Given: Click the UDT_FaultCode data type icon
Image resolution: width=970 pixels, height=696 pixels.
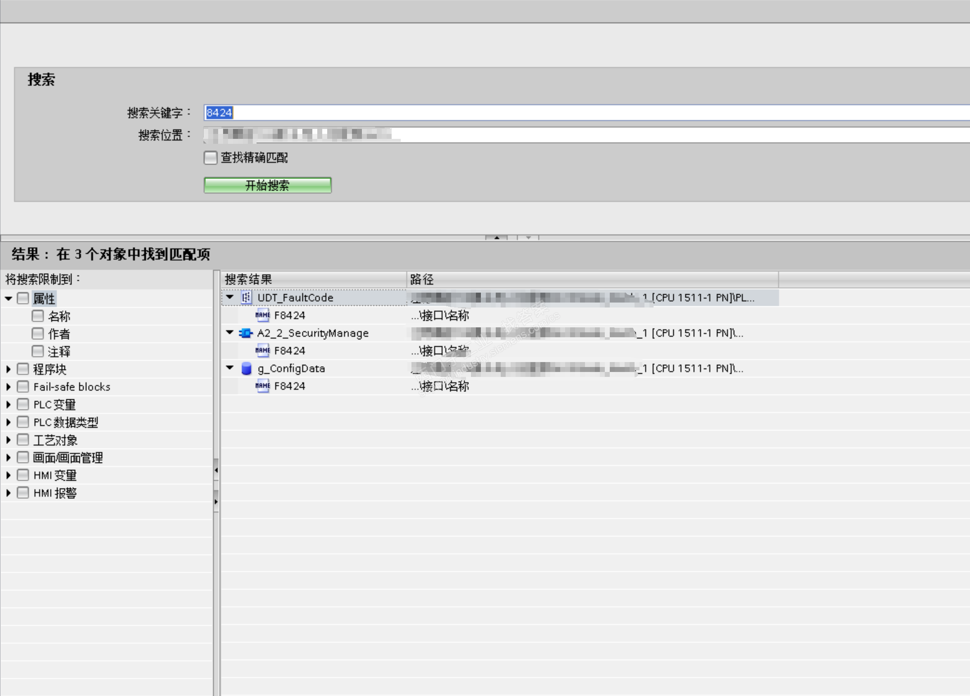Looking at the screenshot, I should (246, 297).
